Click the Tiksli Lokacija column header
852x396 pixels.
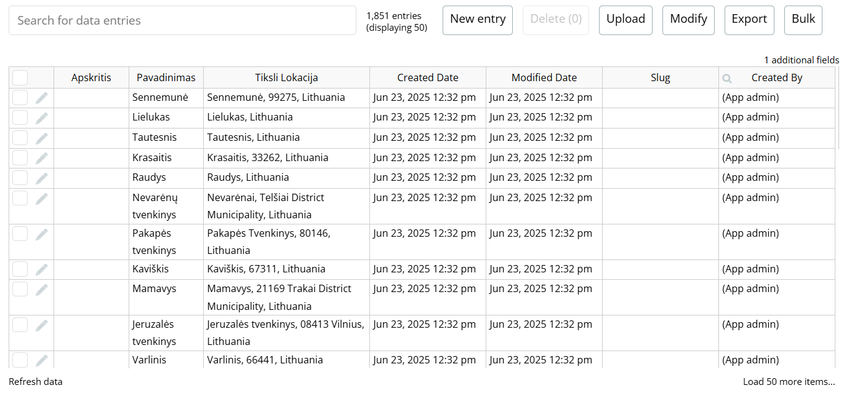click(x=286, y=77)
